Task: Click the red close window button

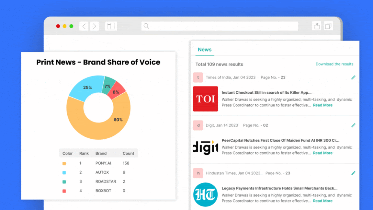Action: coord(58,26)
